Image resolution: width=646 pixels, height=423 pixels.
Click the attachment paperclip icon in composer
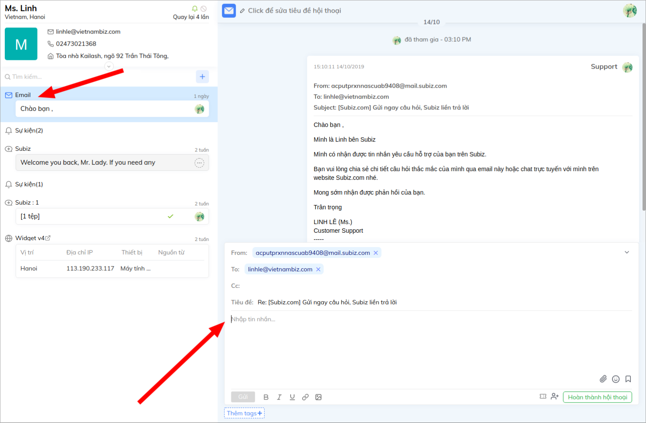click(603, 379)
